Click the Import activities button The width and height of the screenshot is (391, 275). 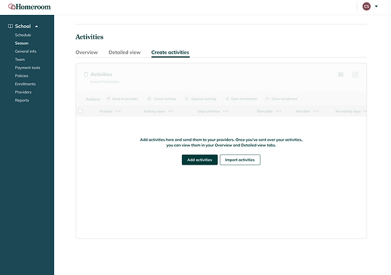[x=240, y=160]
